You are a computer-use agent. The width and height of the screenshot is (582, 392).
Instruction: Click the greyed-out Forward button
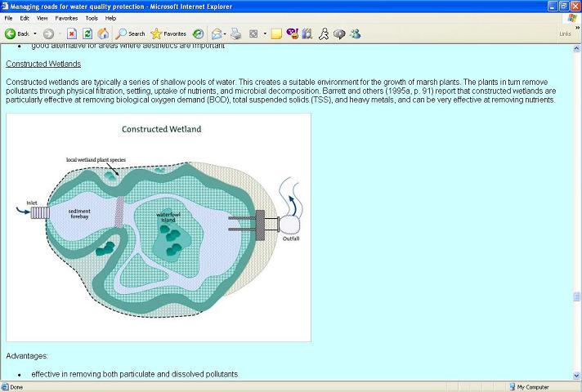48,33
